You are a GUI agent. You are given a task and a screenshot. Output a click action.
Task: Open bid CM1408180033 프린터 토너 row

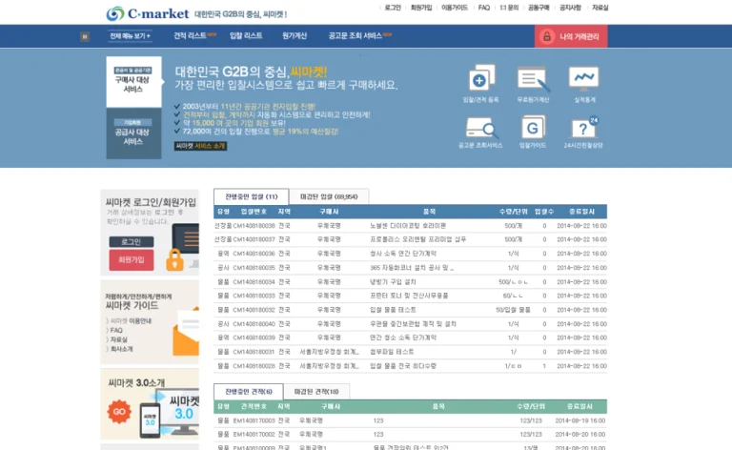(411, 296)
